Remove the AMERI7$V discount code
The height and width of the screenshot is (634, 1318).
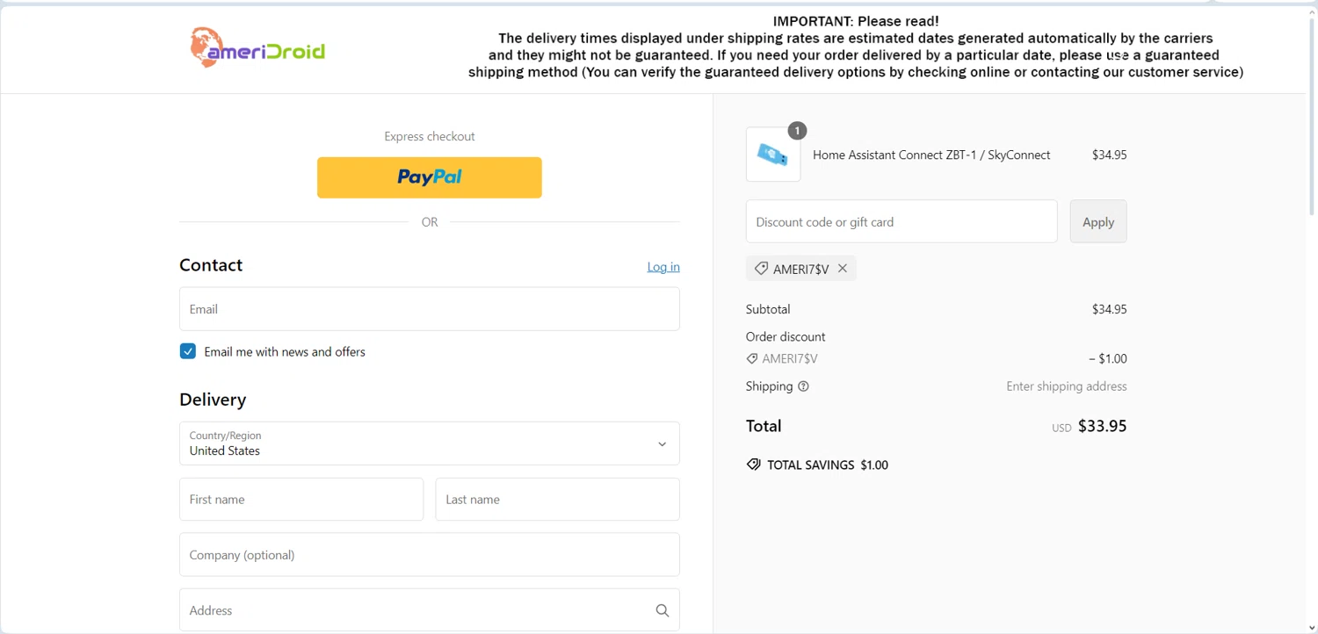[843, 269]
